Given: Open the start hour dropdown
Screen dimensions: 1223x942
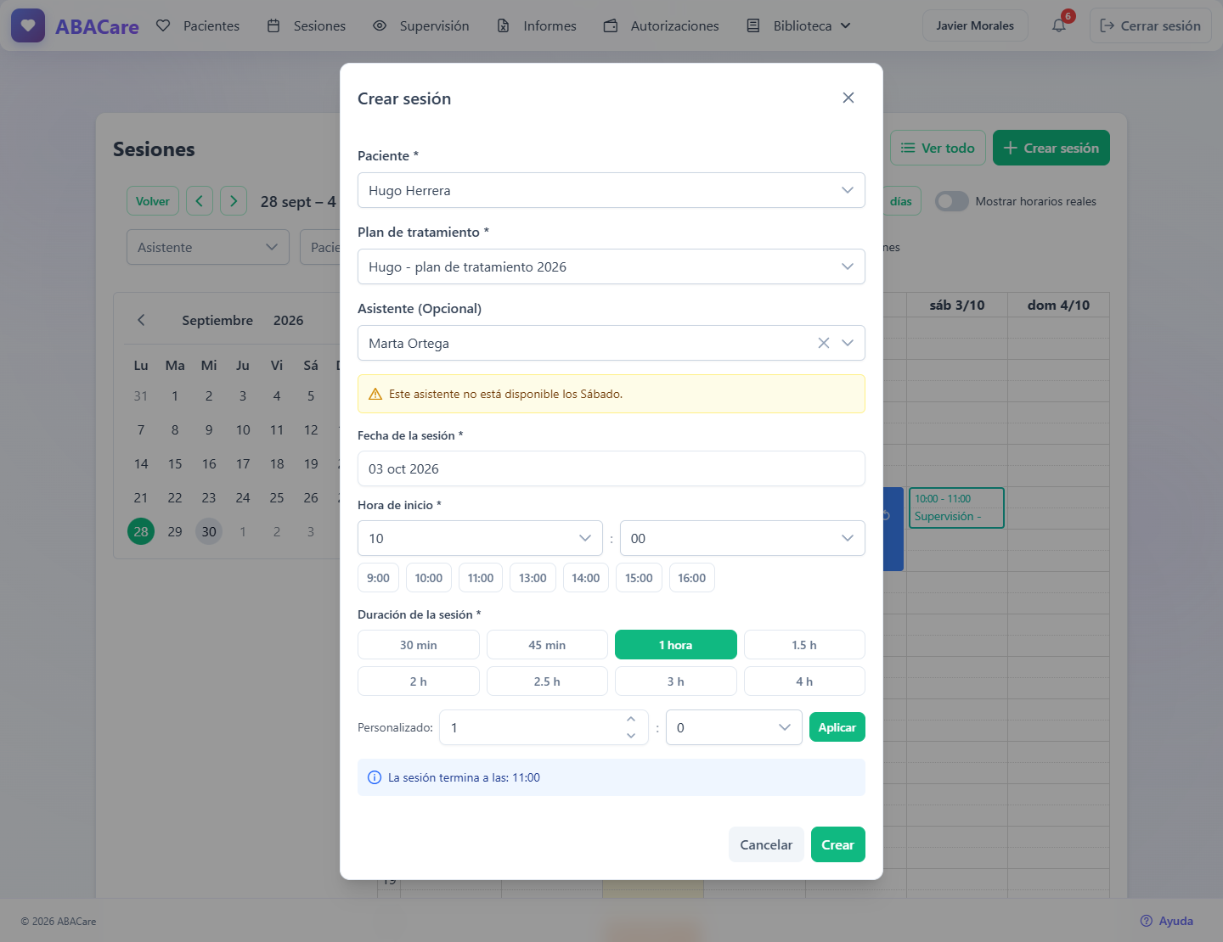Looking at the screenshot, I should [480, 538].
